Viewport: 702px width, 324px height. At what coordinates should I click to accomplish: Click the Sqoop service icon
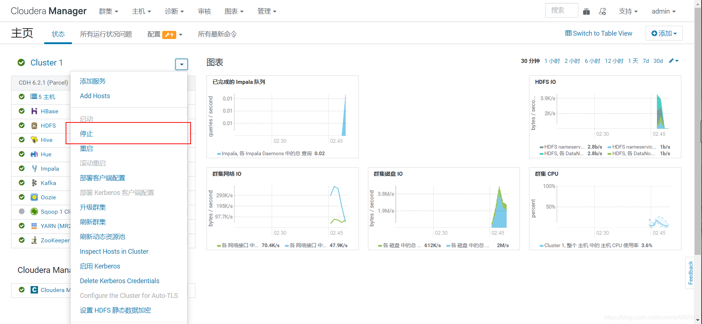[34, 211]
